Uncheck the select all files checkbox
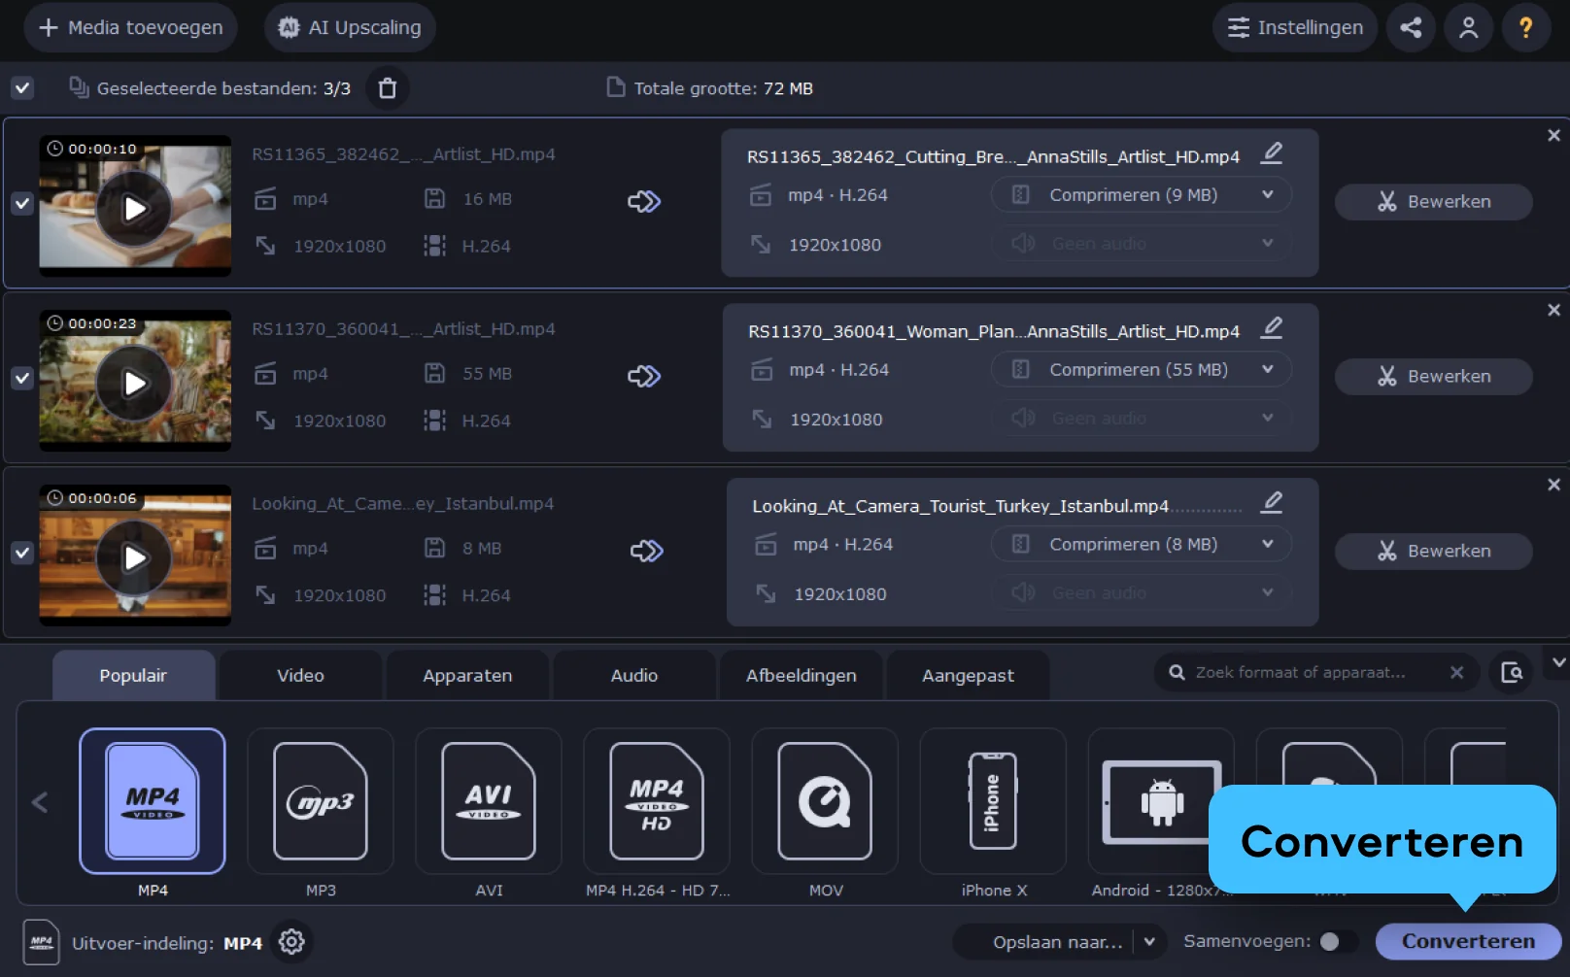 tap(22, 88)
